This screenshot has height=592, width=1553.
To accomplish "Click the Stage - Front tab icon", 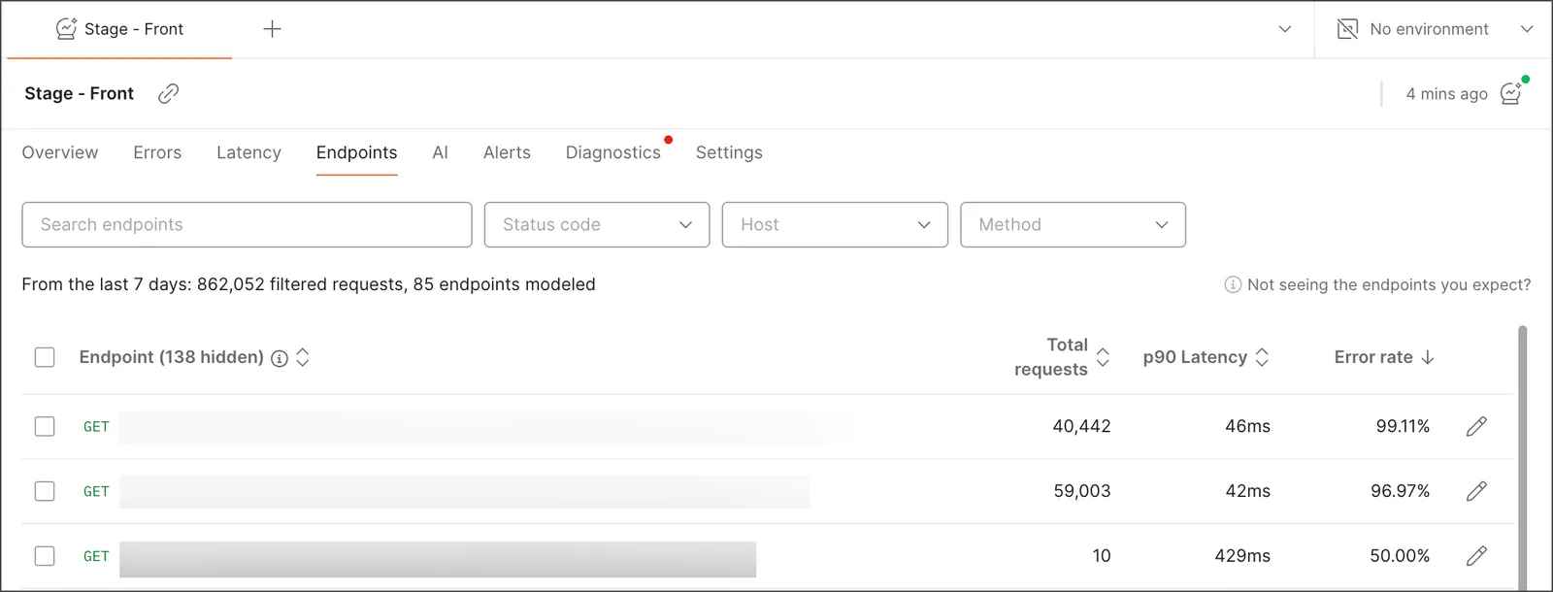I will (66, 29).
